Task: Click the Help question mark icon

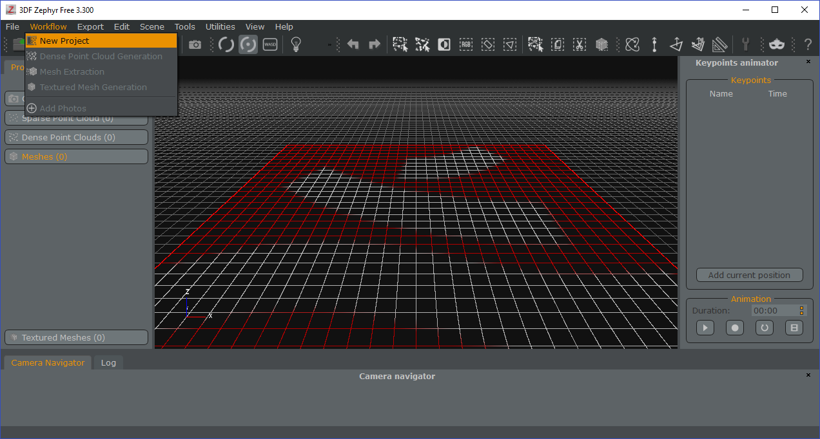Action: (808, 44)
